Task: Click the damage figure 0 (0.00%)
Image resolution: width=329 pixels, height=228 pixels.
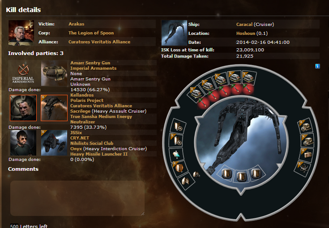Action: click(82, 160)
